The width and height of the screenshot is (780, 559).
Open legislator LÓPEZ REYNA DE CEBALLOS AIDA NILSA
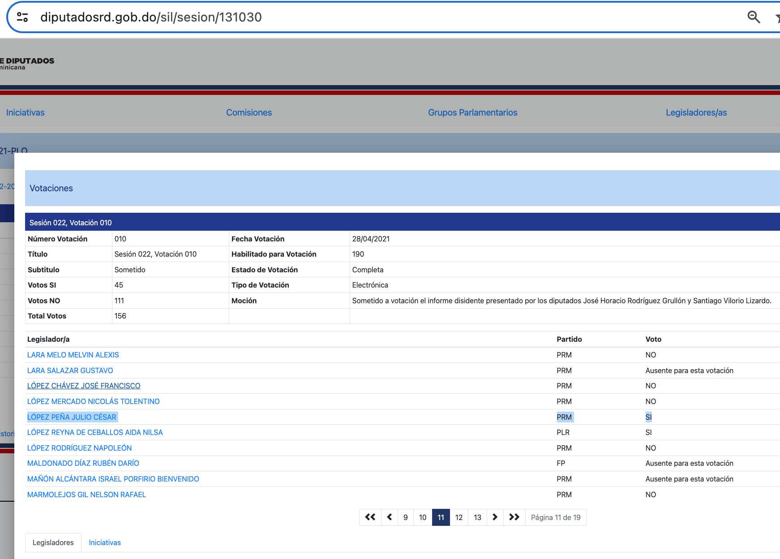95,432
